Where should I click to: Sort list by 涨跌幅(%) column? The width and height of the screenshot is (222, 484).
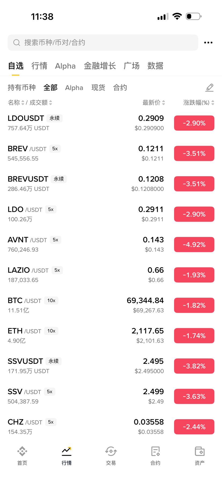click(198, 102)
